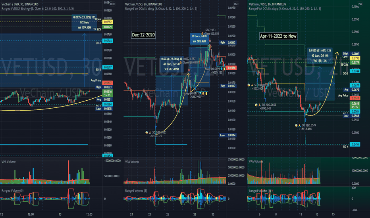This screenshot has height=218, width=370.
Task: Click the '13' date on the left chart's time axis
Action: pos(60,214)
